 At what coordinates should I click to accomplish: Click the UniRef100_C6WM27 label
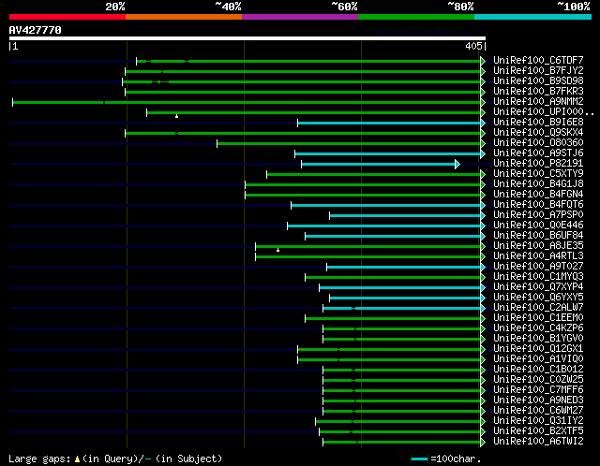pos(538,411)
